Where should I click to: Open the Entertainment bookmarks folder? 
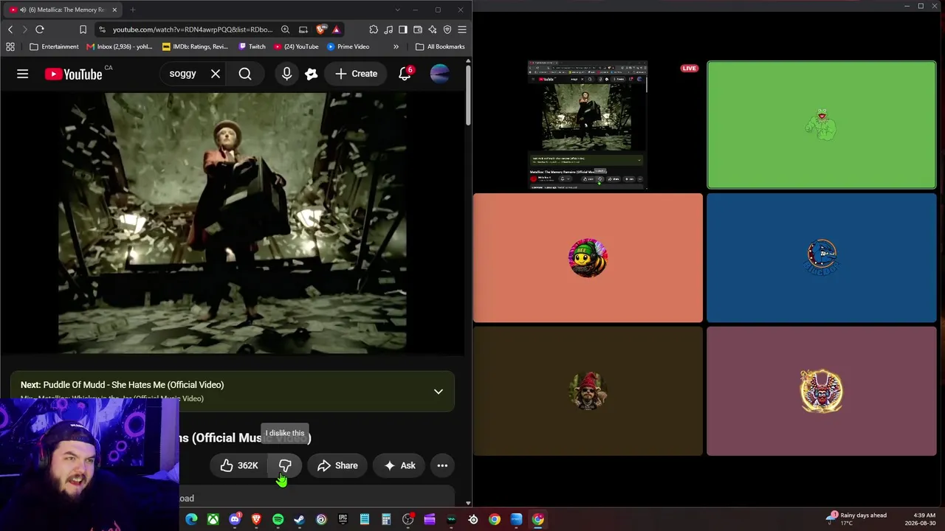(55, 46)
